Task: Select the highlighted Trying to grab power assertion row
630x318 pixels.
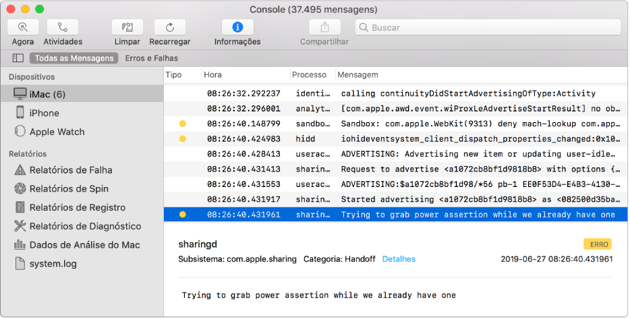Action: click(395, 215)
